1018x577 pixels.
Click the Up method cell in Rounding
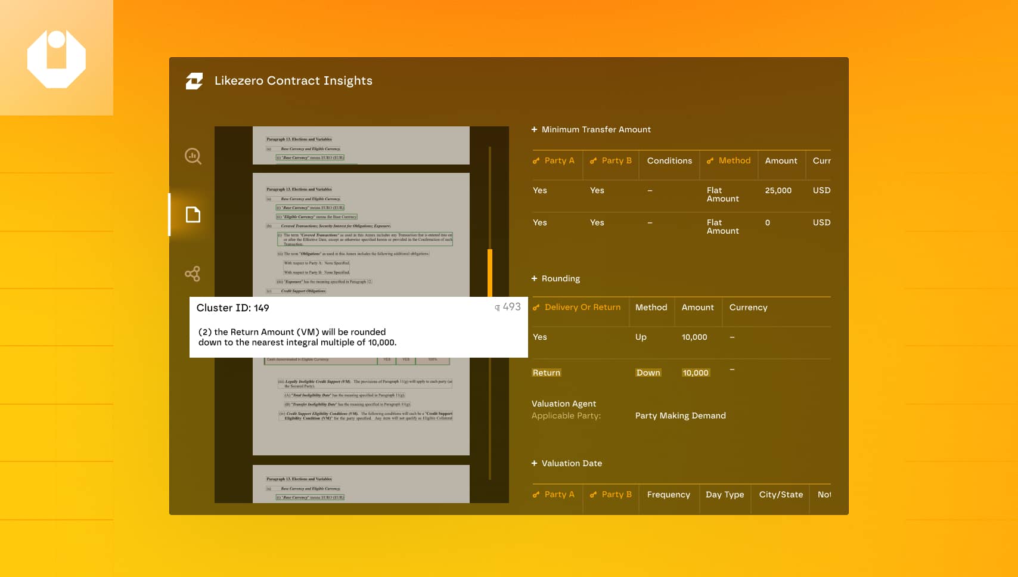[x=641, y=337]
